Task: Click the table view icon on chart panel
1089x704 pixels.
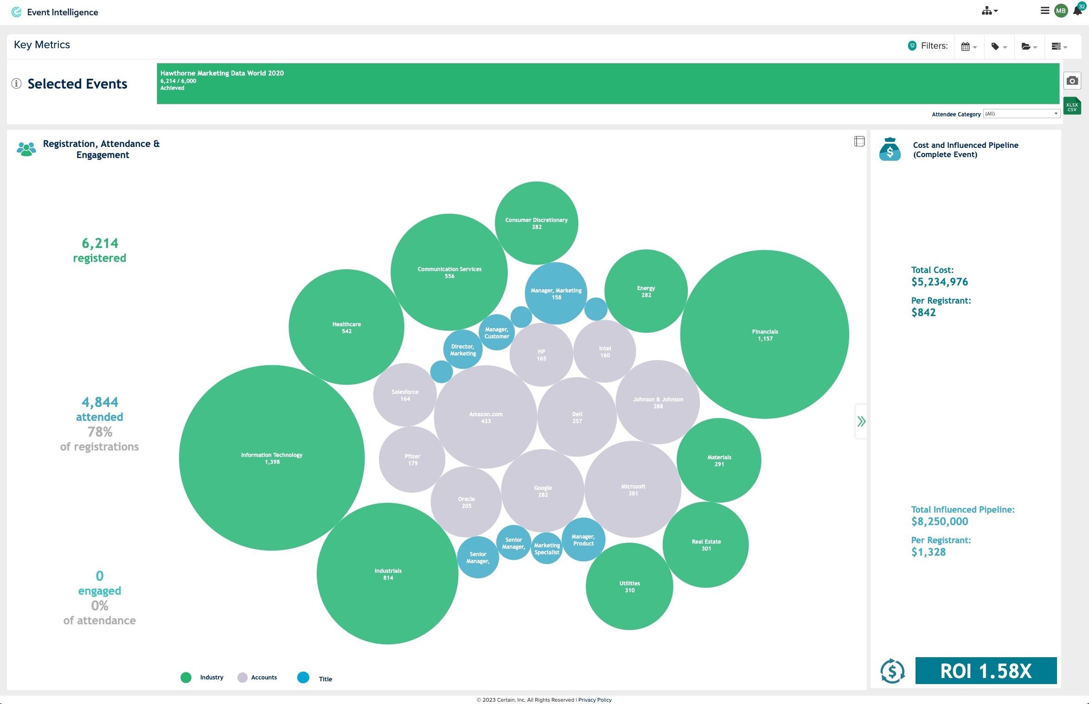Action: coord(859,141)
